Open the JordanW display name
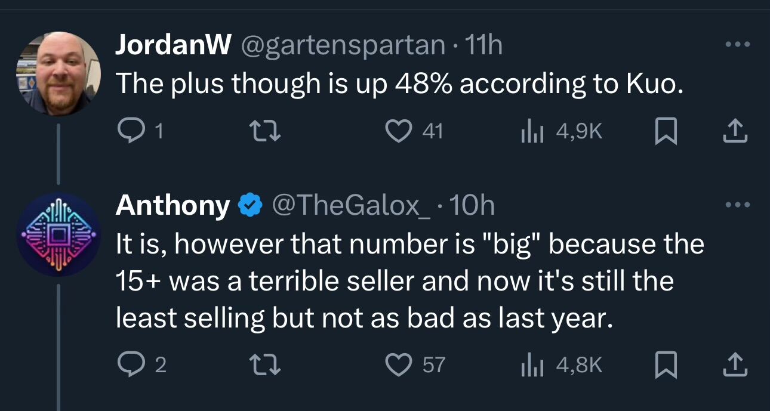Screen dimensions: 770x411 [x=173, y=45]
